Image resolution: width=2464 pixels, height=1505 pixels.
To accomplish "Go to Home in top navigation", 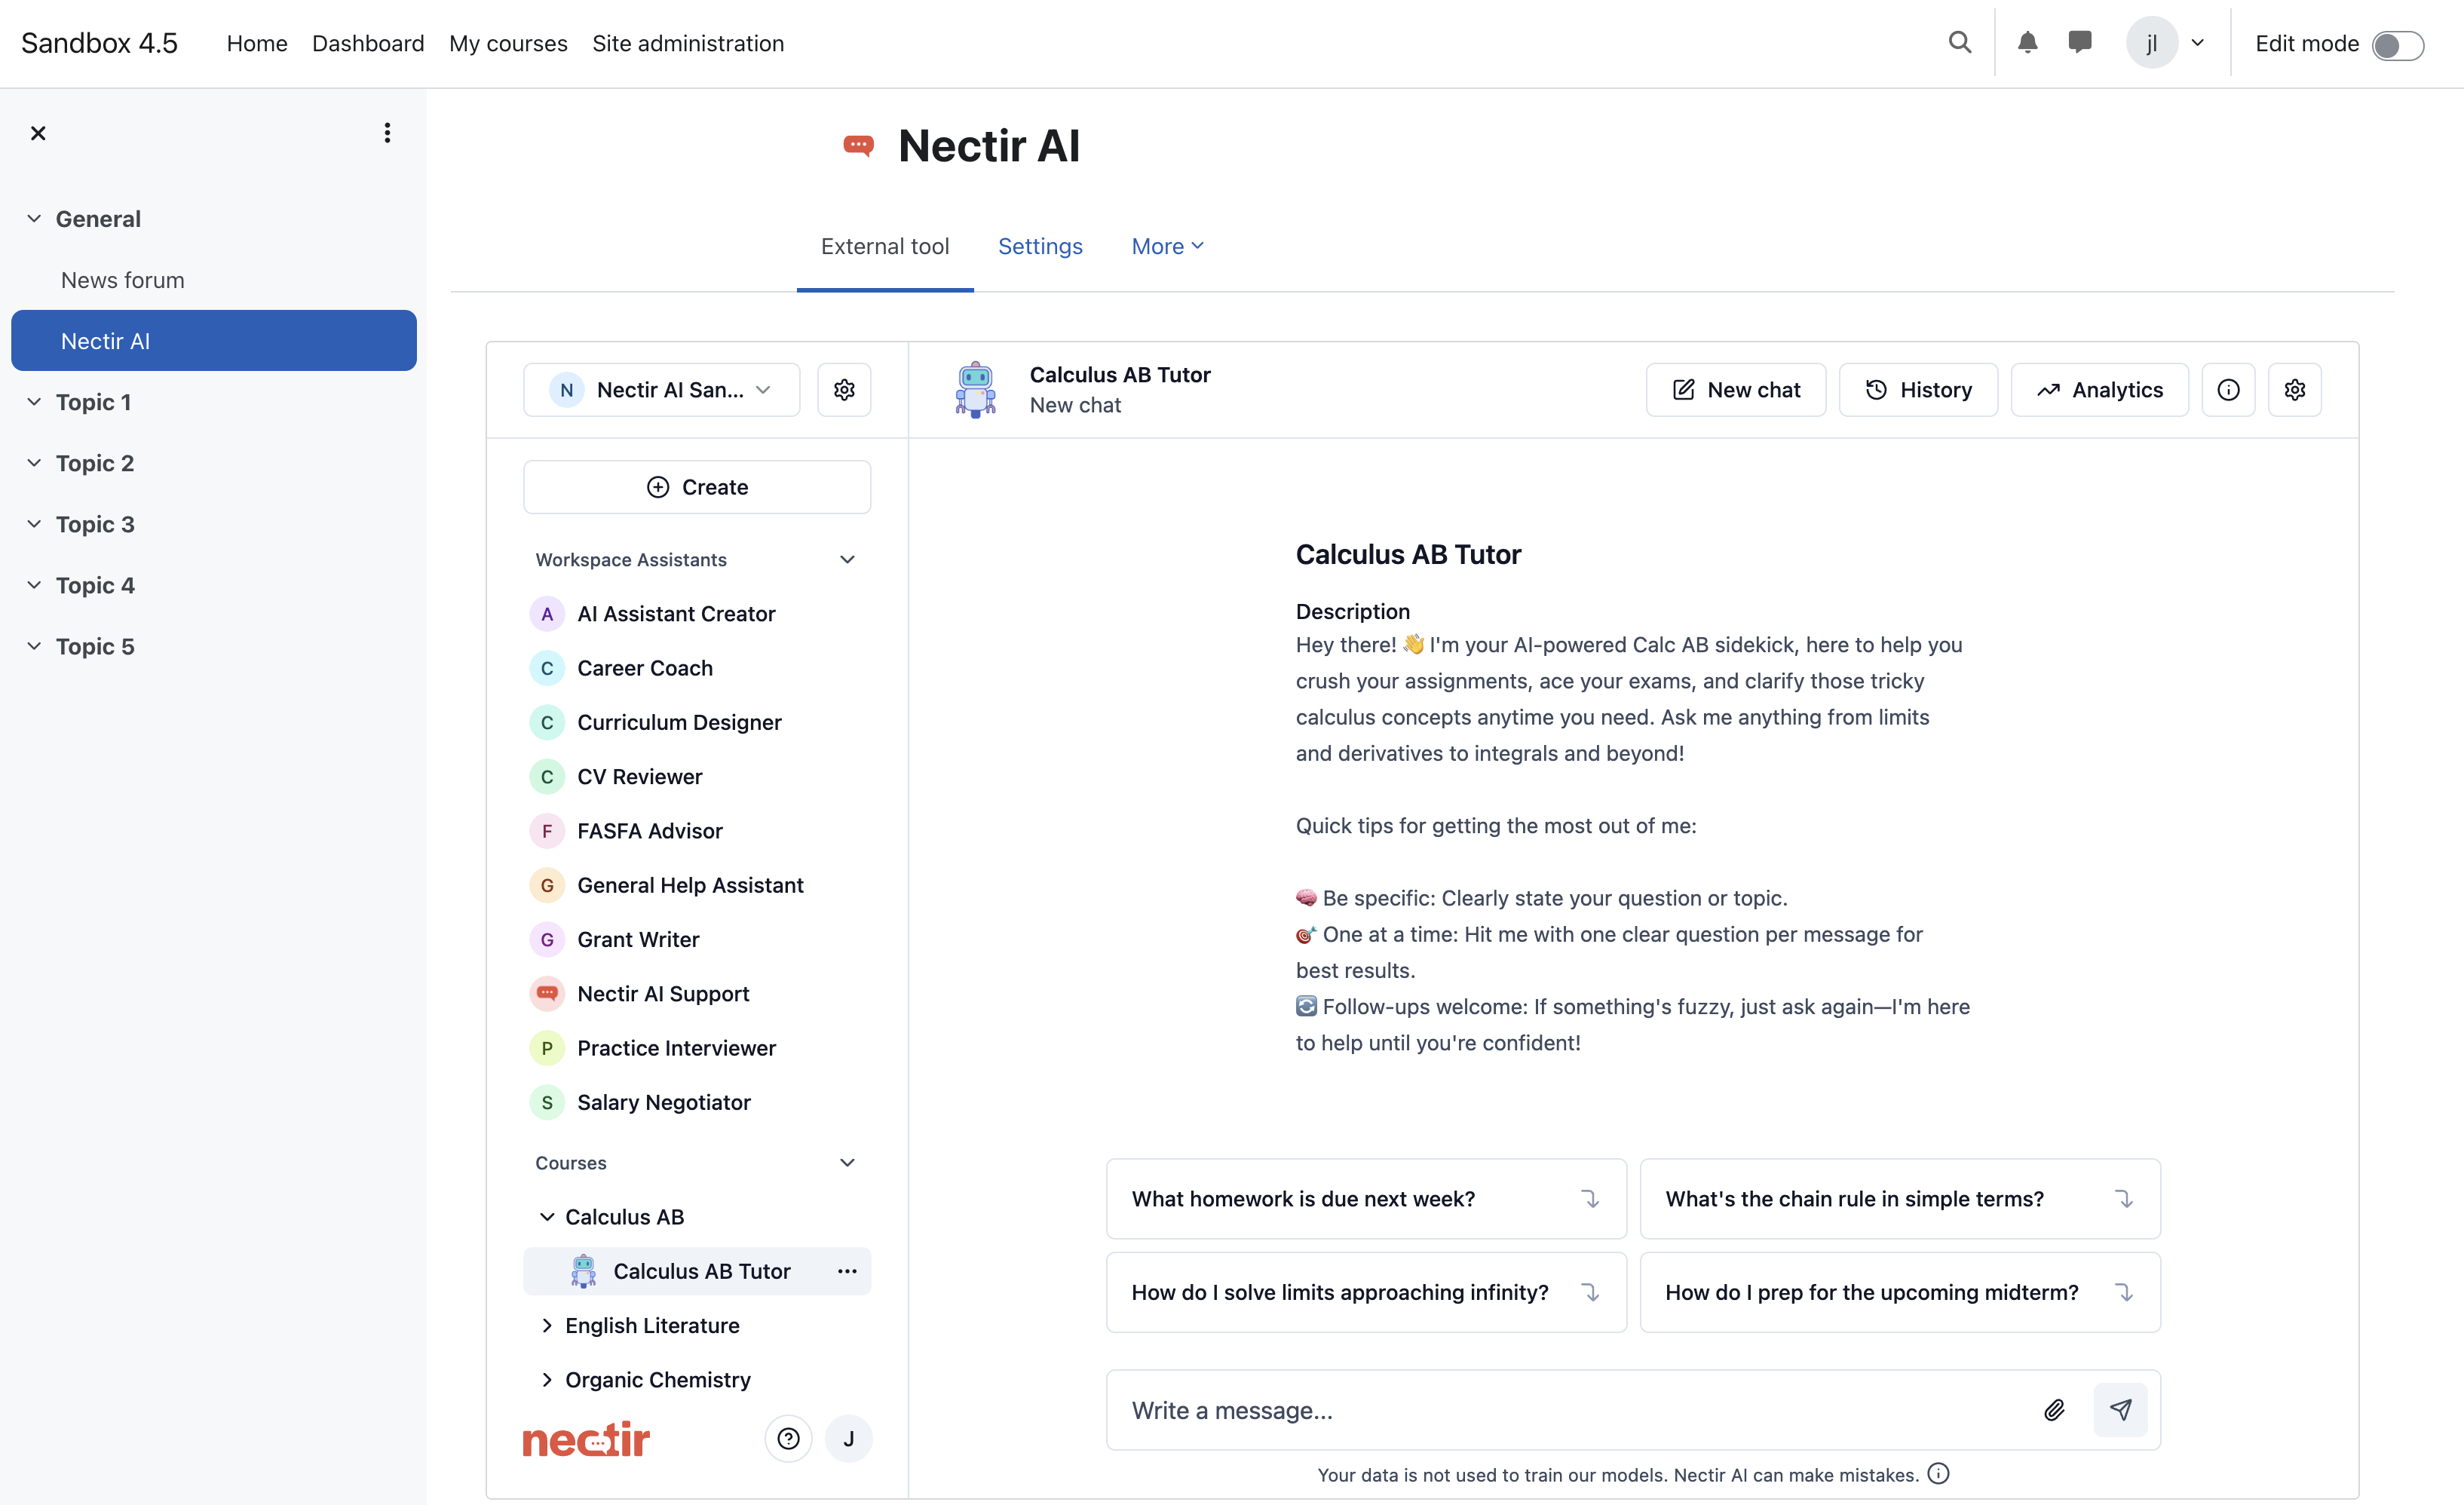I will click(257, 43).
